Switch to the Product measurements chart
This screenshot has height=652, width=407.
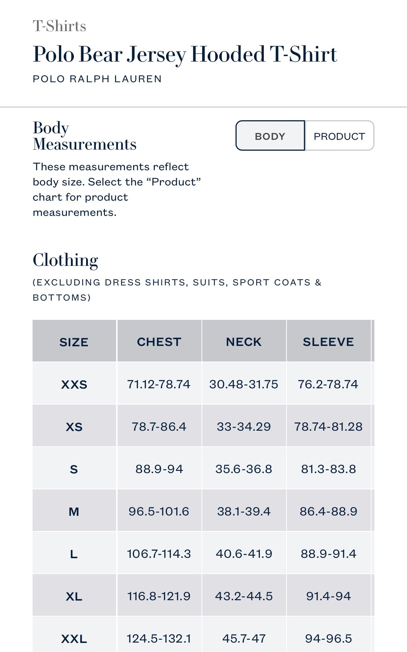[x=339, y=136]
